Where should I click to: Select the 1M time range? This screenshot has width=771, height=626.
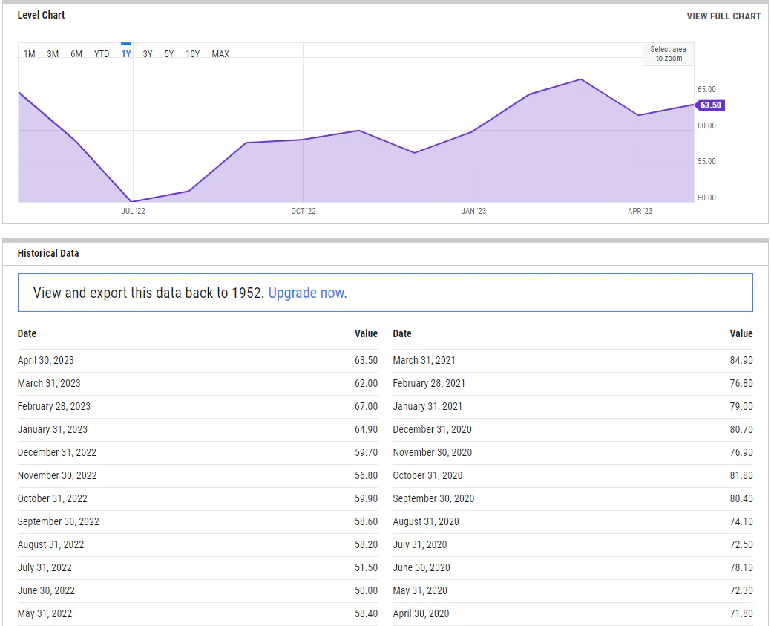[30, 54]
